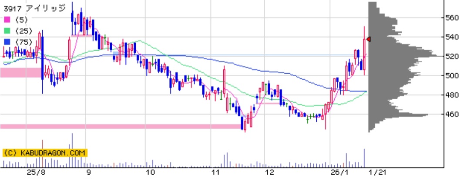Image resolution: width=470 pixels, height=179 pixels.
Task: Select the 520 price axis label
Action: tap(454, 56)
